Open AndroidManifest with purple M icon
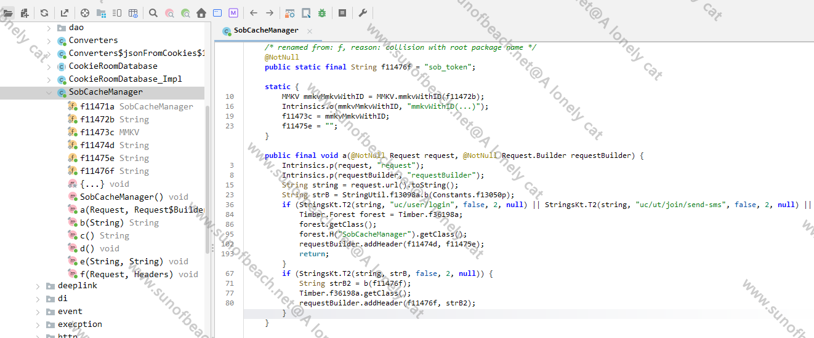The height and width of the screenshot is (338, 814). [233, 13]
